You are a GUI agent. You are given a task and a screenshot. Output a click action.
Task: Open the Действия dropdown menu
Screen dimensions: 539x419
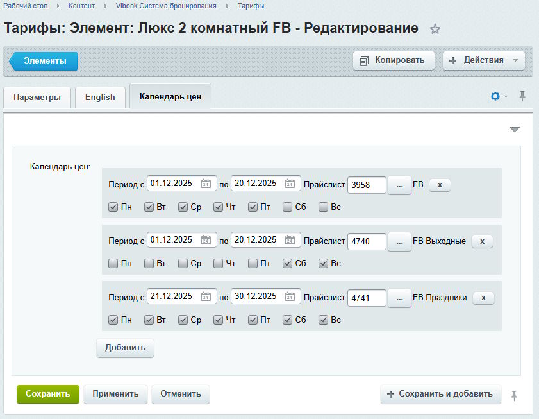(x=484, y=60)
